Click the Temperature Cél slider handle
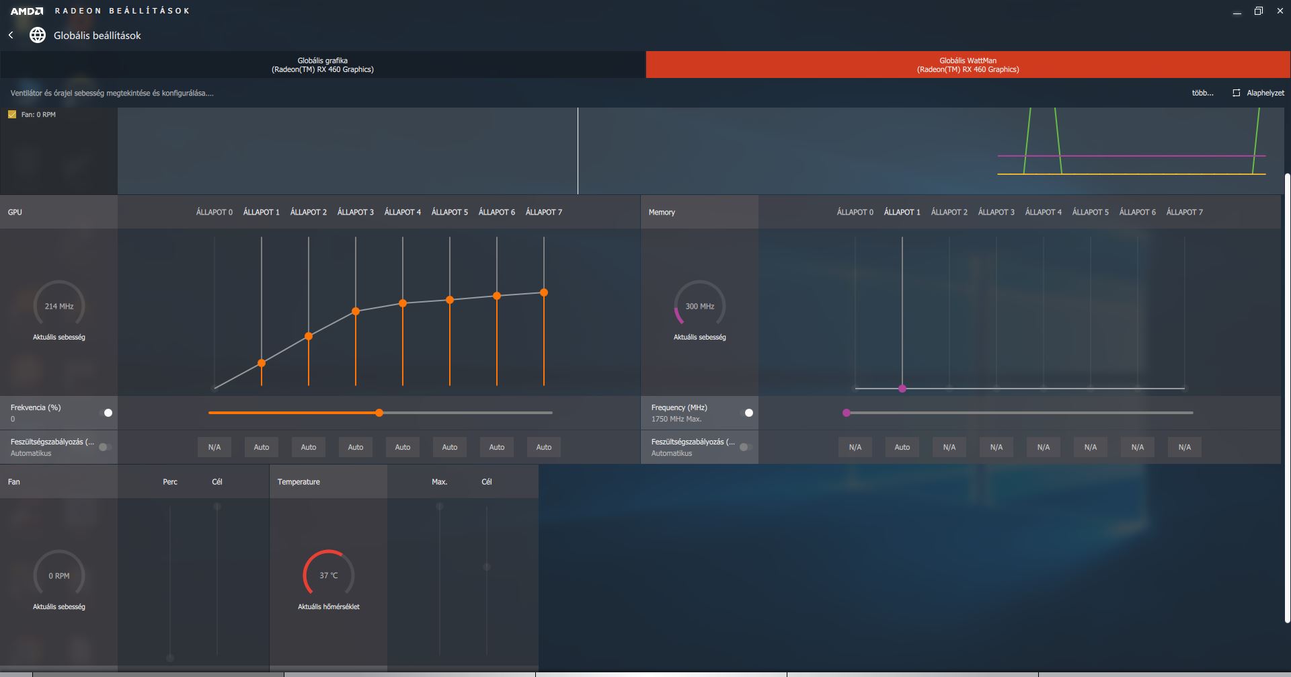The height and width of the screenshot is (677, 1291). pyautogui.click(x=487, y=567)
